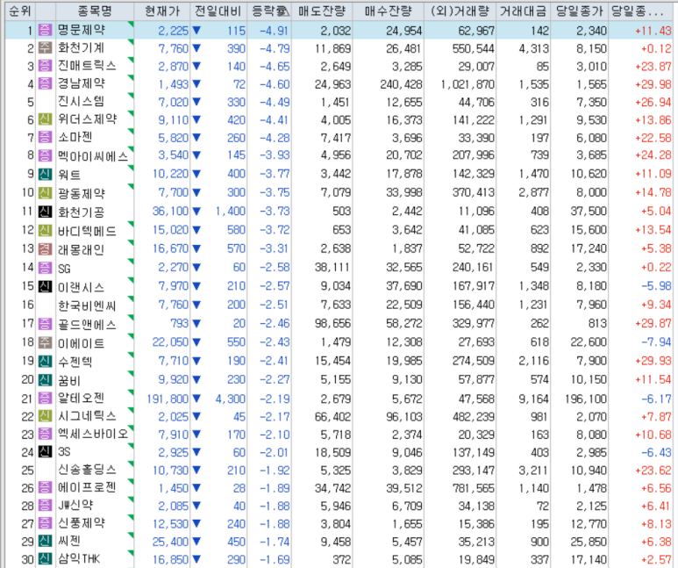Viewport: 678px width, 568px height.
Task: Click the -5.98 value in 이랜시스 row
Action: pyautogui.click(x=656, y=286)
